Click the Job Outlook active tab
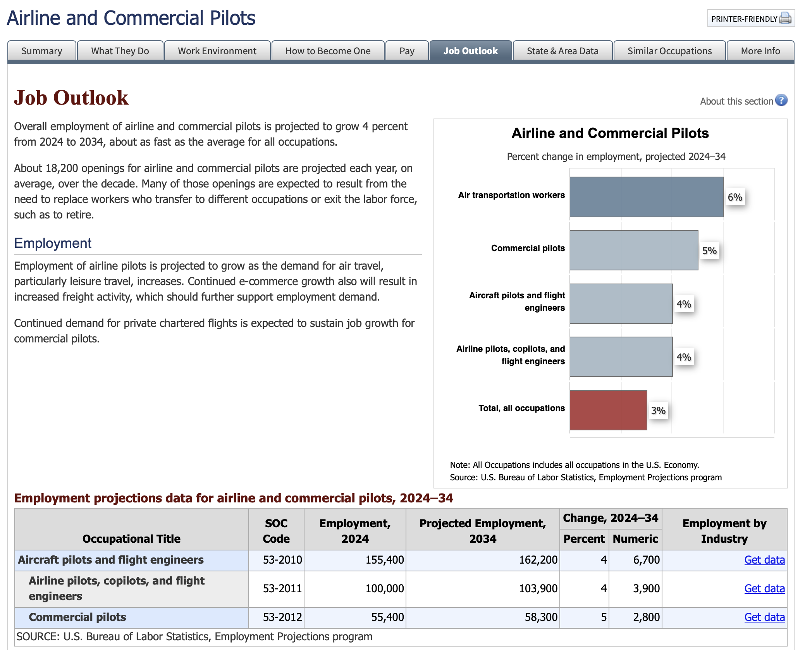The width and height of the screenshot is (805, 650). tap(470, 51)
